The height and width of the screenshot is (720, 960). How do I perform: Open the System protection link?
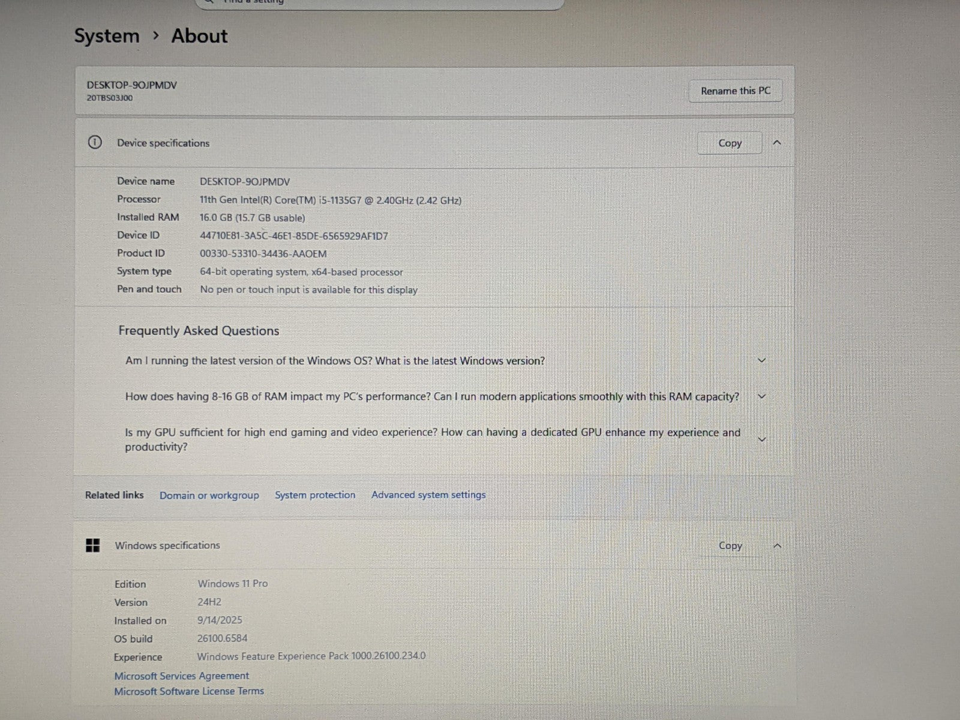pos(315,495)
